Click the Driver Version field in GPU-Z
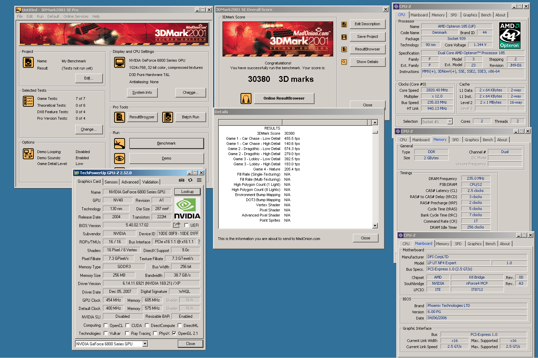Image resolution: width=538 pixels, height=358 pixels. [152, 283]
